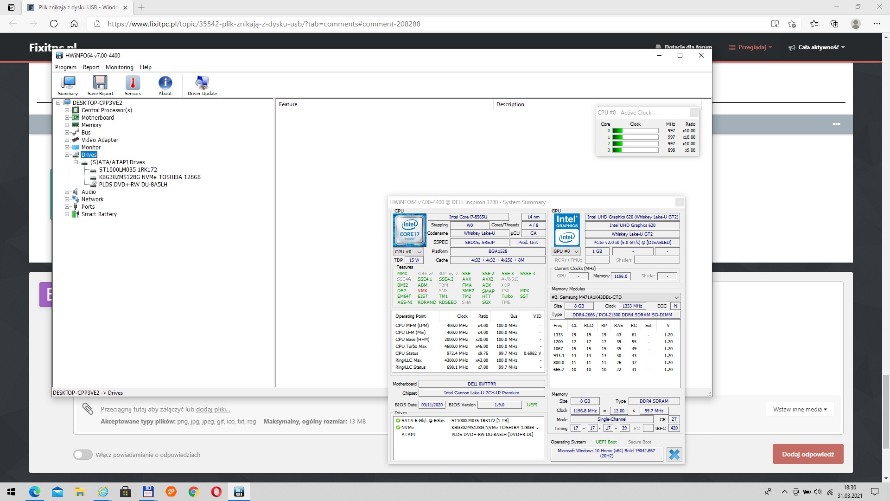Expand the Memory tree node
This screenshot has height=501, width=890.
67,125
